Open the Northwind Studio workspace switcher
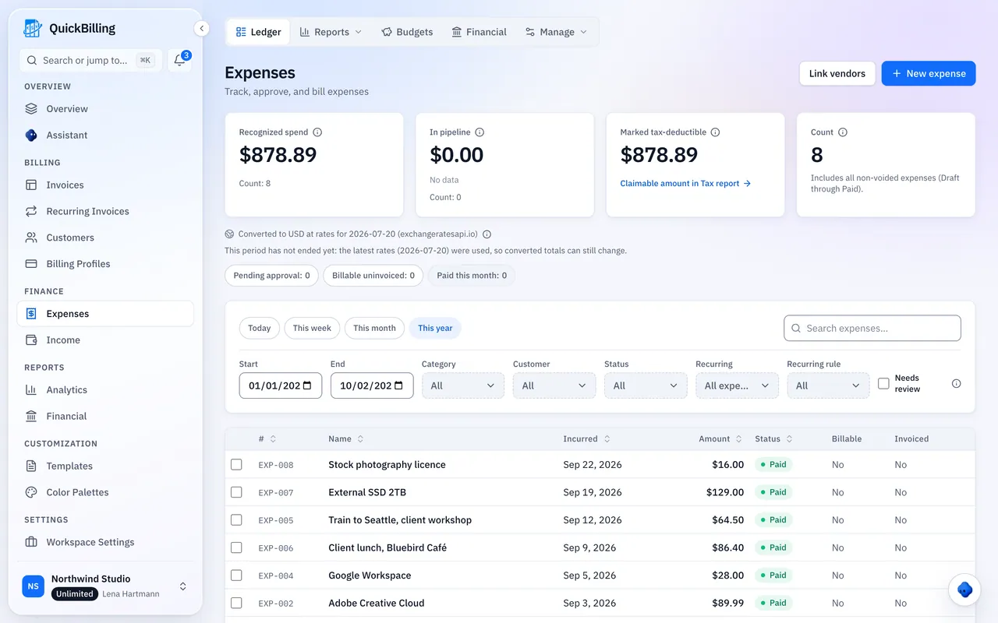 106,586
